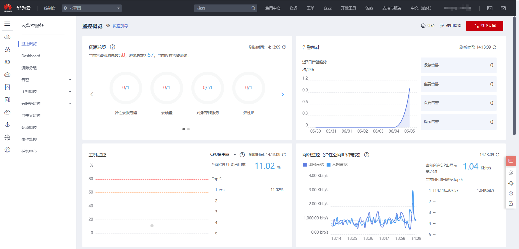Click the question mark floating icon

point(511,193)
